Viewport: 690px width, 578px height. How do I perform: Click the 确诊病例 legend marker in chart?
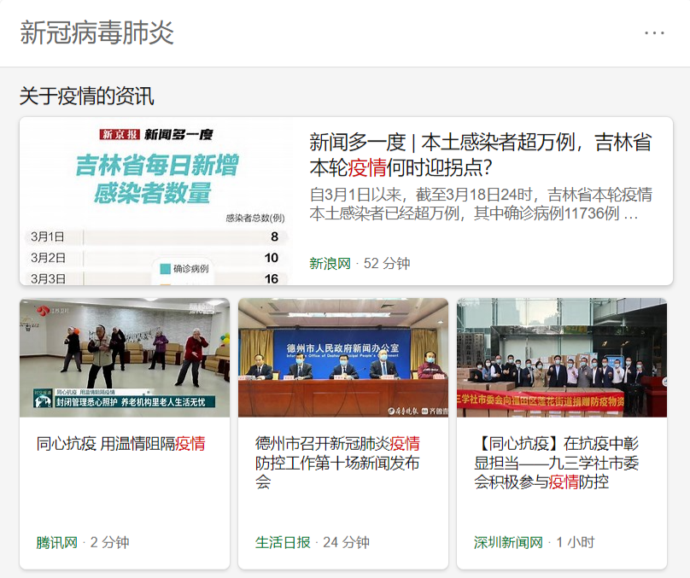coord(165,269)
